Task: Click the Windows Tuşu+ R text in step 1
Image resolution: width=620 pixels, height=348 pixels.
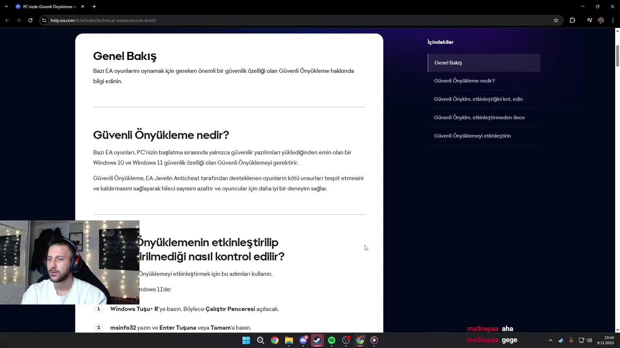Action: coord(134,309)
